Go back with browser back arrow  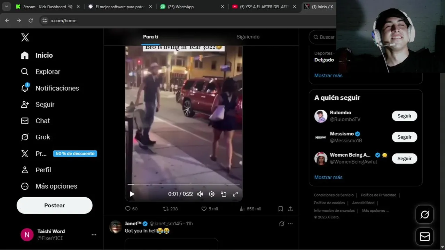point(7,20)
